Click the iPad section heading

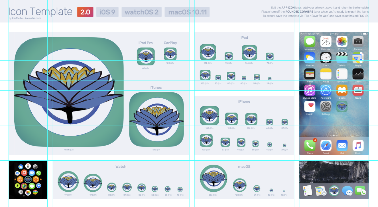(244, 38)
